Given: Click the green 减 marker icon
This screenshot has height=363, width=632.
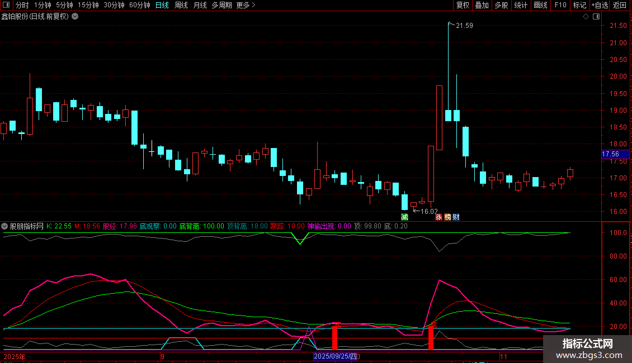Looking at the screenshot, I should click(404, 217).
